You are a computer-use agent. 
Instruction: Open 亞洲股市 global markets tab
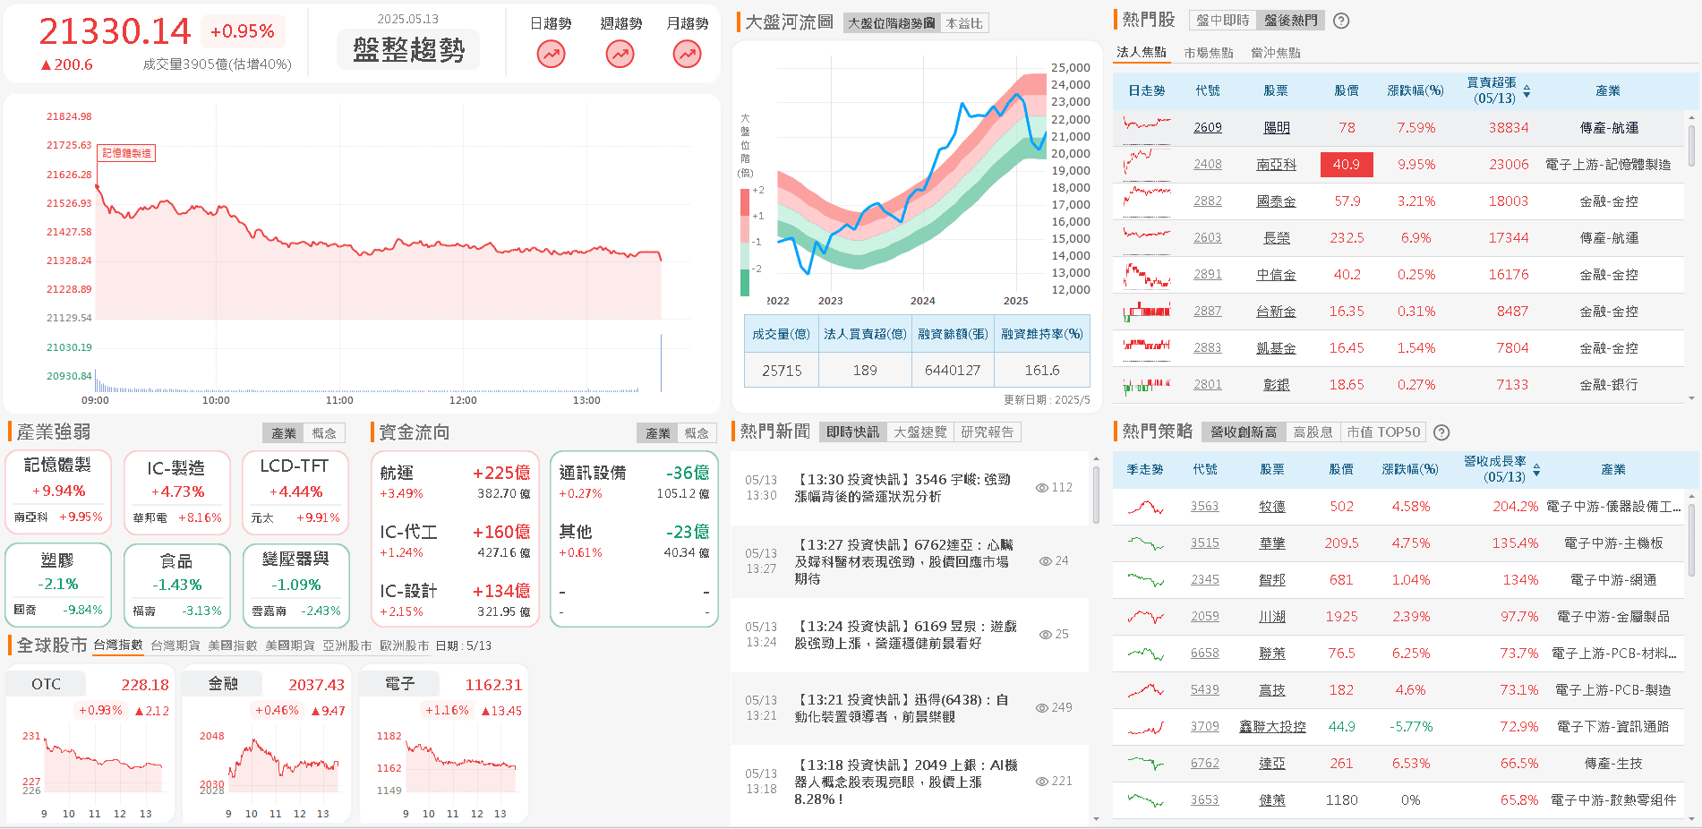click(347, 645)
